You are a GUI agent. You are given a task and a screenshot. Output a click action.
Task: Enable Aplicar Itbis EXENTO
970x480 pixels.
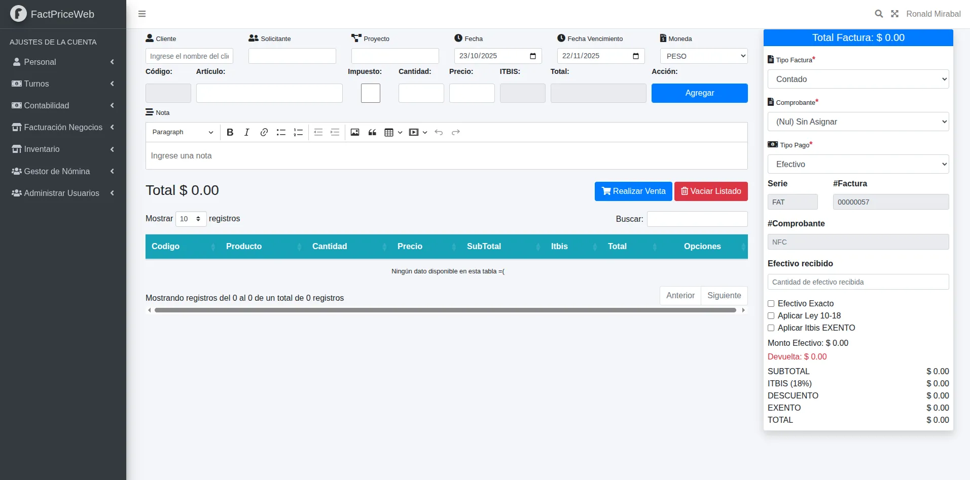771,328
